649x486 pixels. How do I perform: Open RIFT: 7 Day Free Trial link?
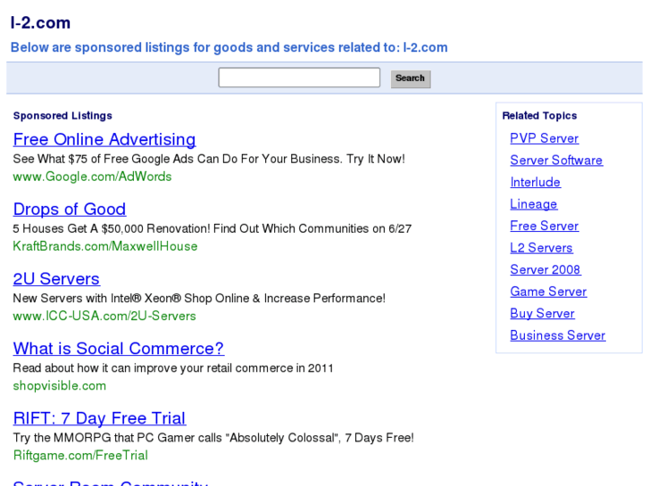click(99, 418)
